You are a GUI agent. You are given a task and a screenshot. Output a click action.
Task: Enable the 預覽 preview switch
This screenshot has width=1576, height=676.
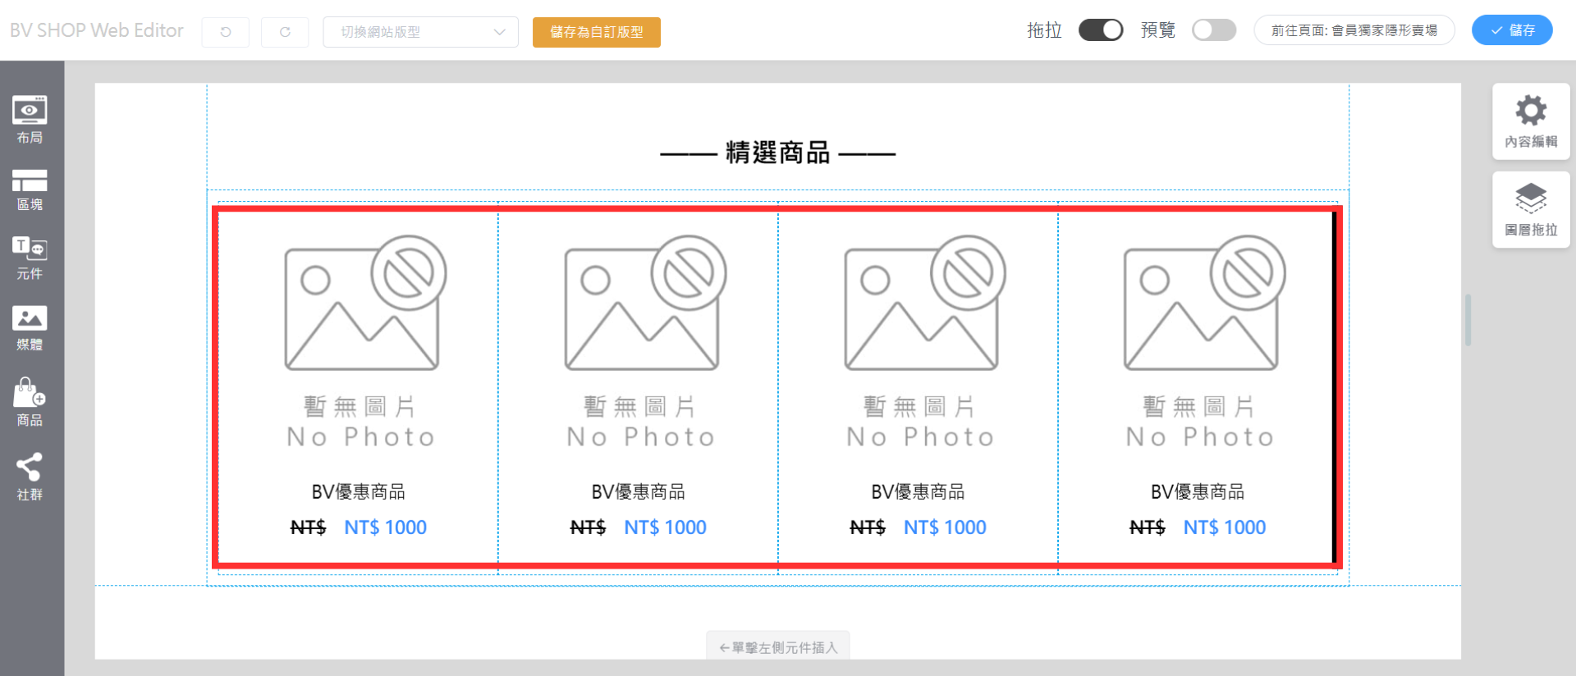(x=1214, y=30)
